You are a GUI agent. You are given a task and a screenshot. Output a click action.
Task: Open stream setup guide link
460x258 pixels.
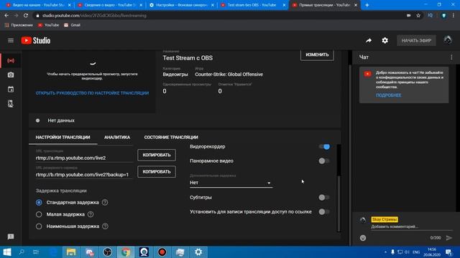(x=92, y=93)
